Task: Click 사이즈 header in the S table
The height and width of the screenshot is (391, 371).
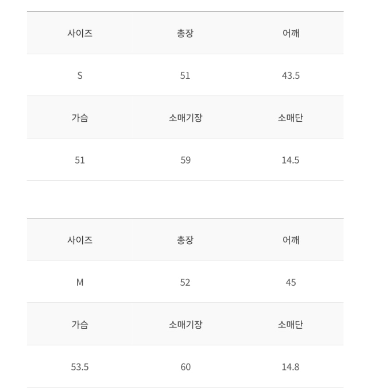Action: point(80,33)
